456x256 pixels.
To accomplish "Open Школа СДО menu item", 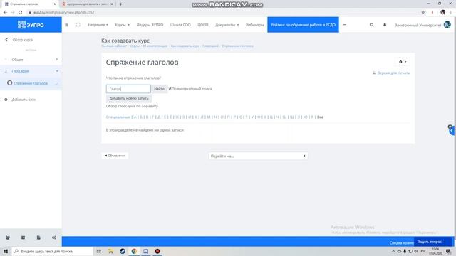I will coord(180,25).
